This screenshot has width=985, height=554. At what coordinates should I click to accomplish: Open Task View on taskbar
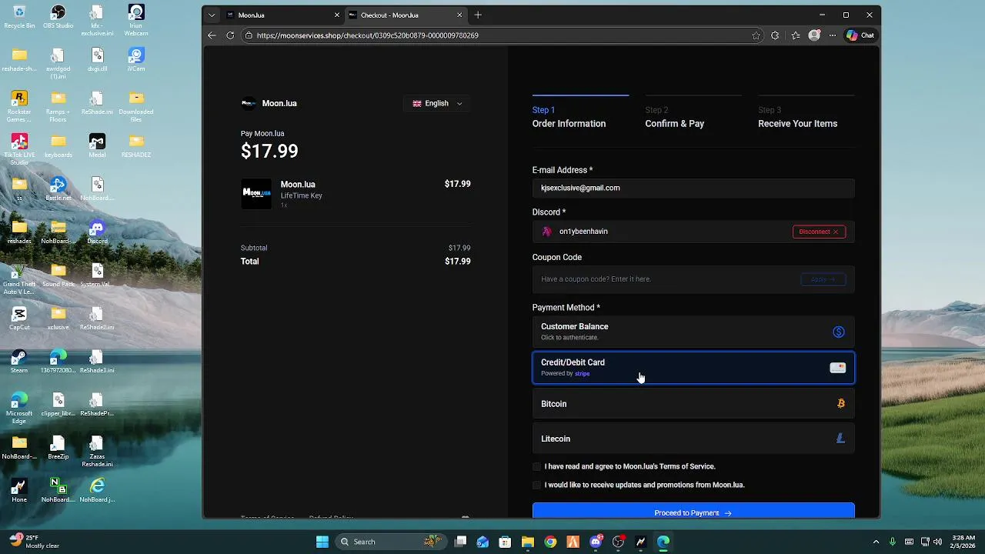(460, 542)
